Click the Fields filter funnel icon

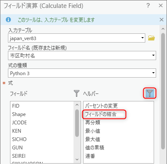(x=76, y=93)
